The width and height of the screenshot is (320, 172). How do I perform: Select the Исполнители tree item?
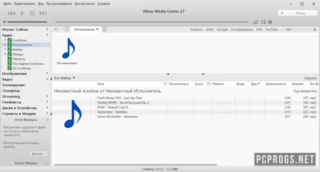(x=22, y=45)
